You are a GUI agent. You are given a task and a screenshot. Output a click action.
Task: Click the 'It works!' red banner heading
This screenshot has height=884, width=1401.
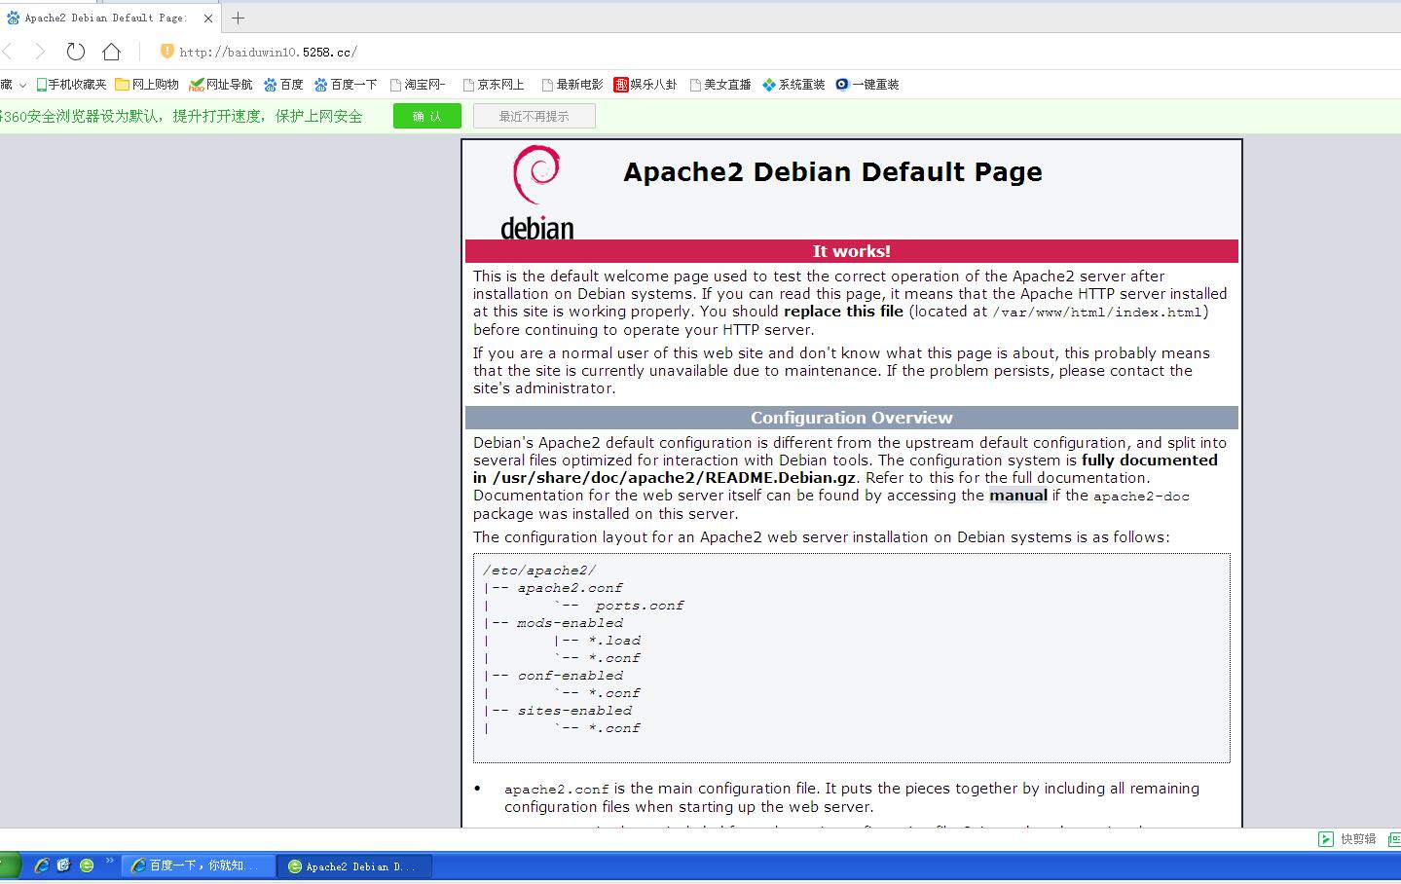point(852,251)
